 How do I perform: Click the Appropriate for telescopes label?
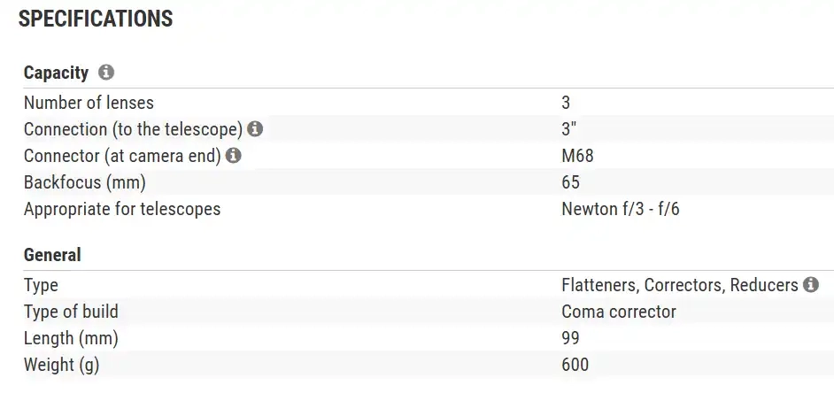[x=122, y=209]
